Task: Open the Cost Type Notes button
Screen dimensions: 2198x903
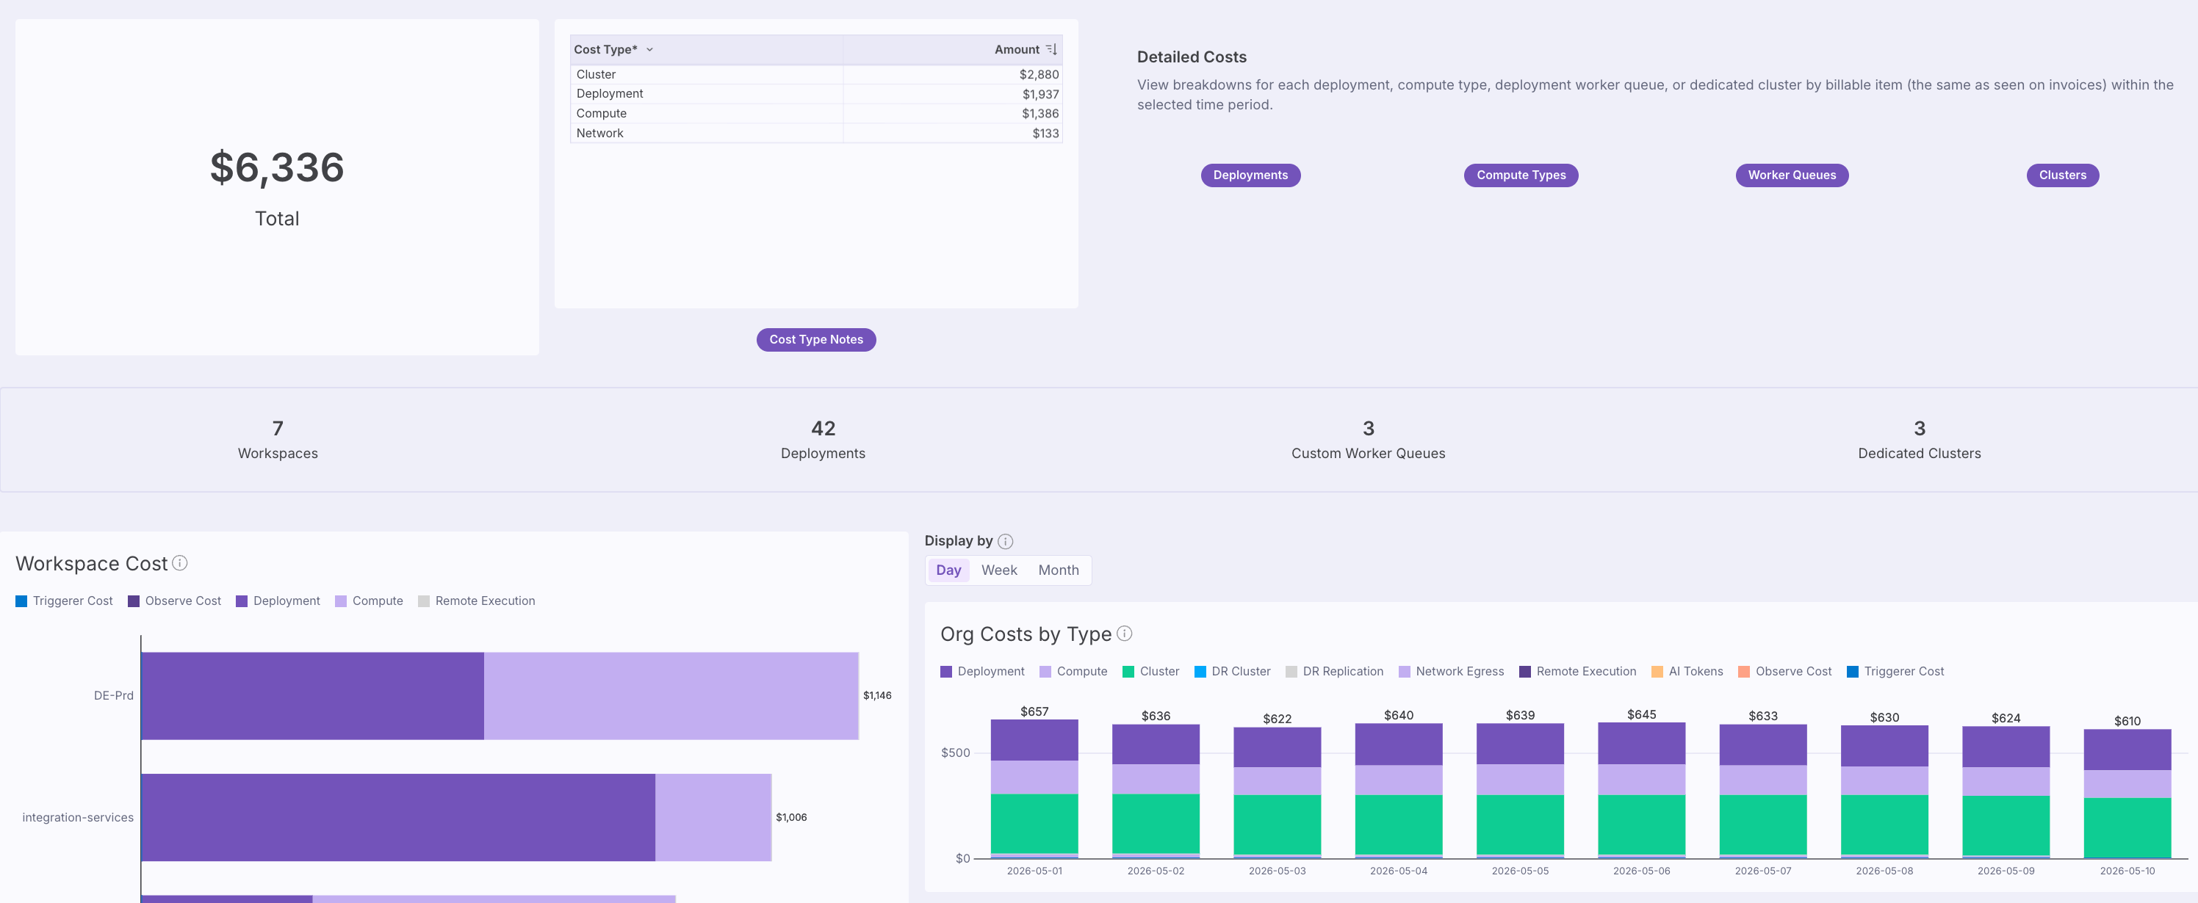Action: click(815, 339)
